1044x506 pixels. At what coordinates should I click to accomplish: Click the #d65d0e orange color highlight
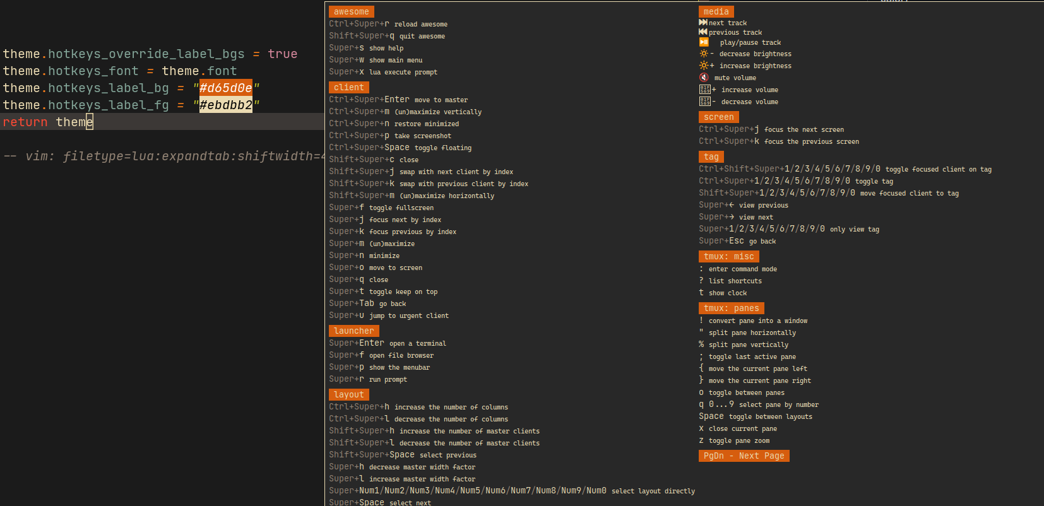click(x=226, y=88)
